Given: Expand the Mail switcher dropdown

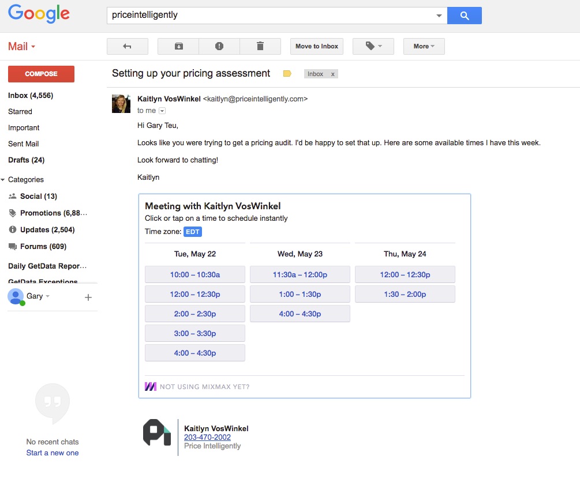Looking at the screenshot, I should 22,47.
